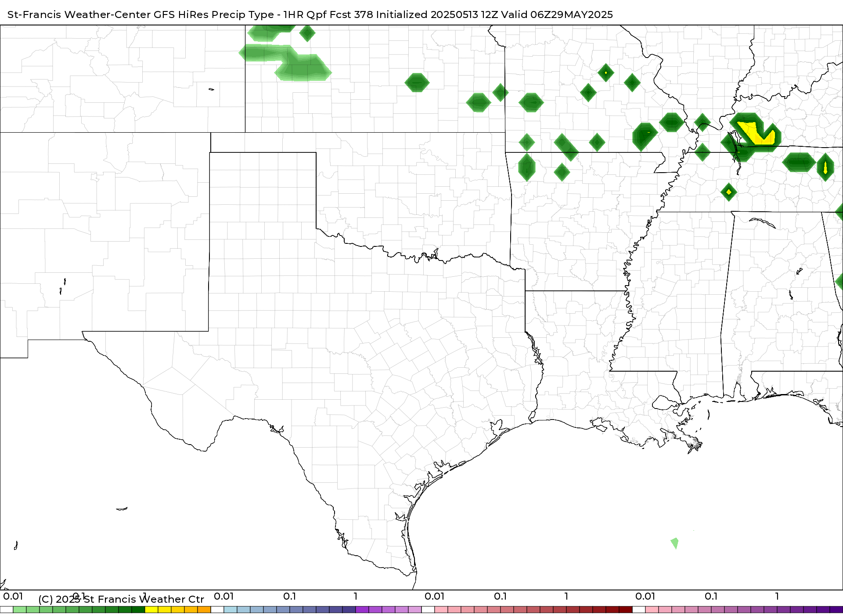The width and height of the screenshot is (843, 615).
Task: Click the '0.01' label above the red scale
Action: click(435, 596)
